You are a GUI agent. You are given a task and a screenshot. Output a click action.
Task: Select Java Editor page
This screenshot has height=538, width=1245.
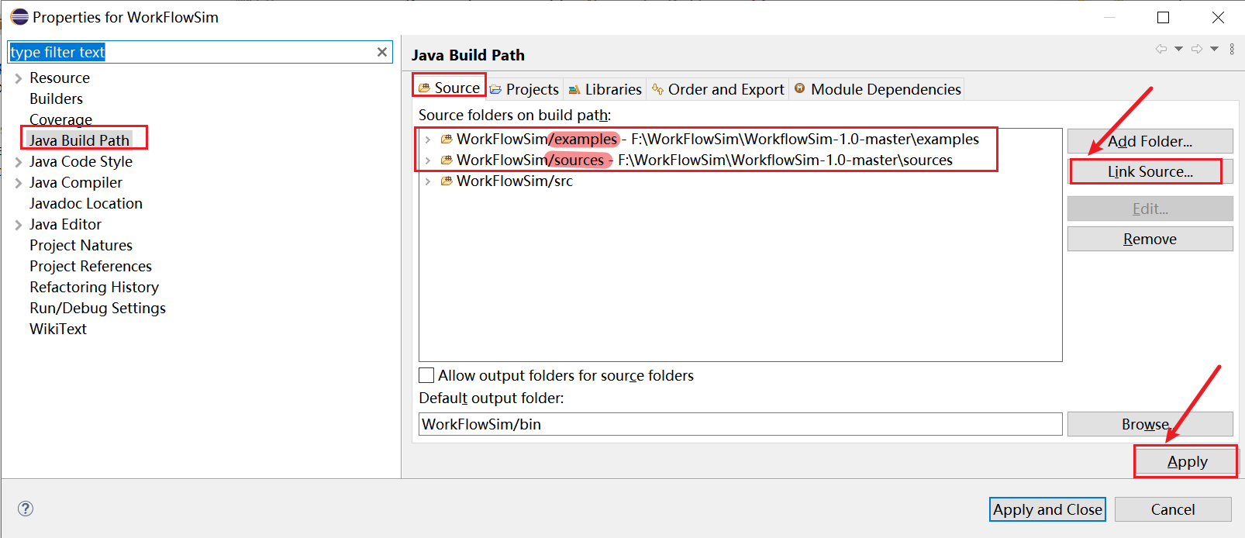click(x=65, y=224)
